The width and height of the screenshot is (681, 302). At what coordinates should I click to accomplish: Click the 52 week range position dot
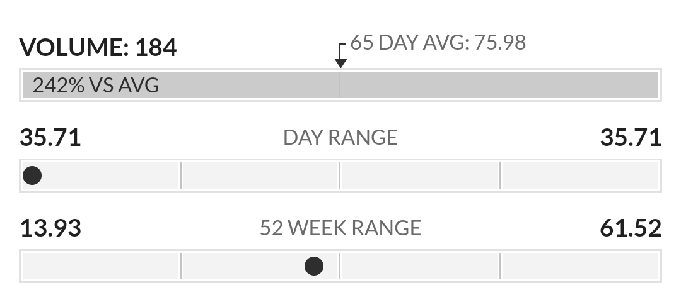[x=314, y=266]
